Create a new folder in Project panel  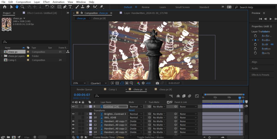click(x=8, y=137)
